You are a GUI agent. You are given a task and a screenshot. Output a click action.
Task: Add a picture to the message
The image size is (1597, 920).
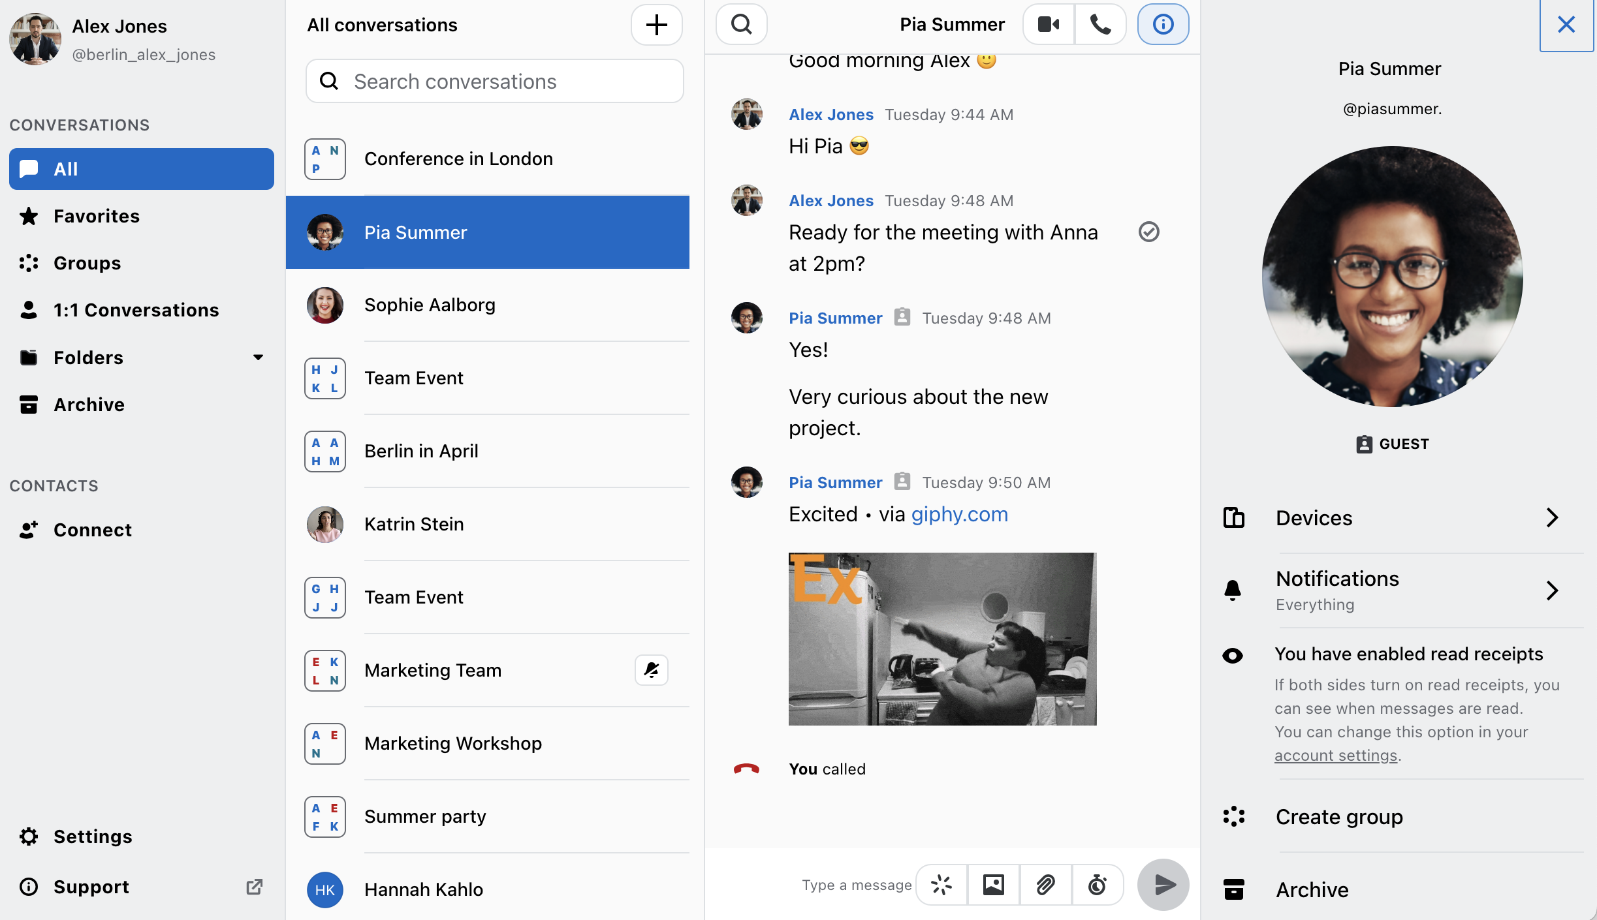[993, 885]
